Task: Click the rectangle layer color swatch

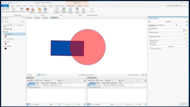Action: tap(6, 49)
